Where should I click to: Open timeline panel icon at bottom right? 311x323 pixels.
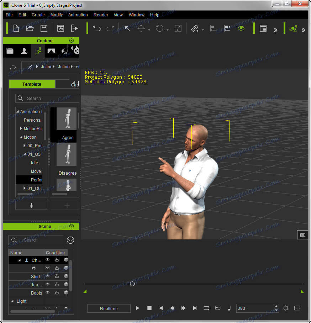click(x=297, y=308)
